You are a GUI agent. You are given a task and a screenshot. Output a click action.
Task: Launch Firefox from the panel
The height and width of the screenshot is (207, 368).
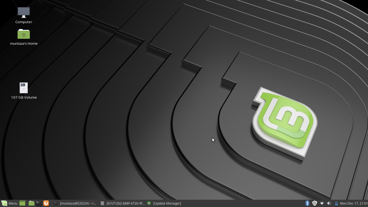click(46, 203)
